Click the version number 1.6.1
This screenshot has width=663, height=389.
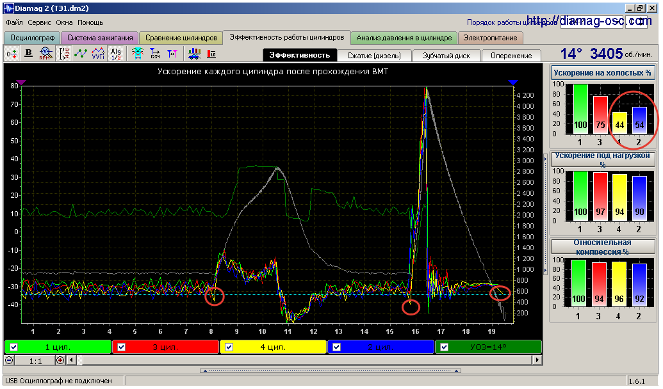coord(636,381)
